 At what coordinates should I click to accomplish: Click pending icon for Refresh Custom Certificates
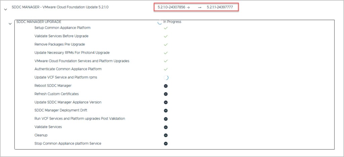click(166, 94)
